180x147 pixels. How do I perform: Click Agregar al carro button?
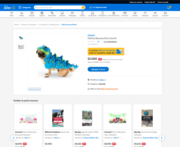pos(98,69)
